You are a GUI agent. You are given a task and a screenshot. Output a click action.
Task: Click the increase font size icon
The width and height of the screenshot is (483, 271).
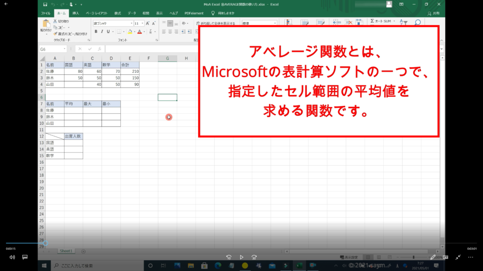[148, 23]
